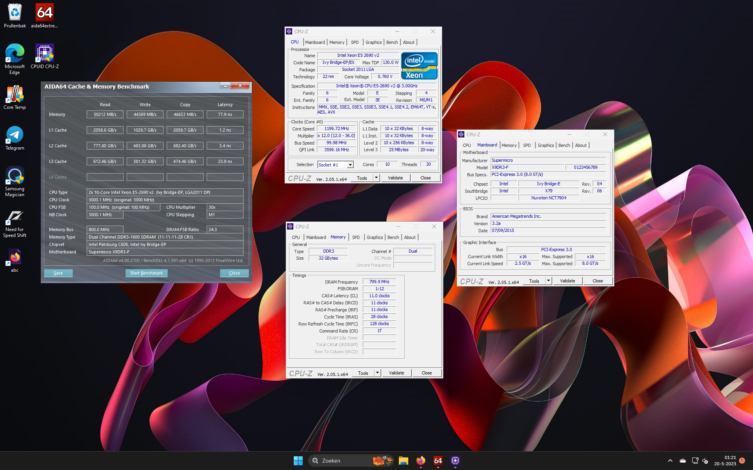Screen dimensions: 753x470
Task: Minimize the AIDA64 benchmark window
Action: point(225,86)
